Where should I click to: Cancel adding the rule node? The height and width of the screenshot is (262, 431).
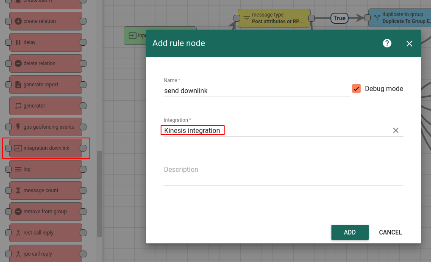coord(390,232)
